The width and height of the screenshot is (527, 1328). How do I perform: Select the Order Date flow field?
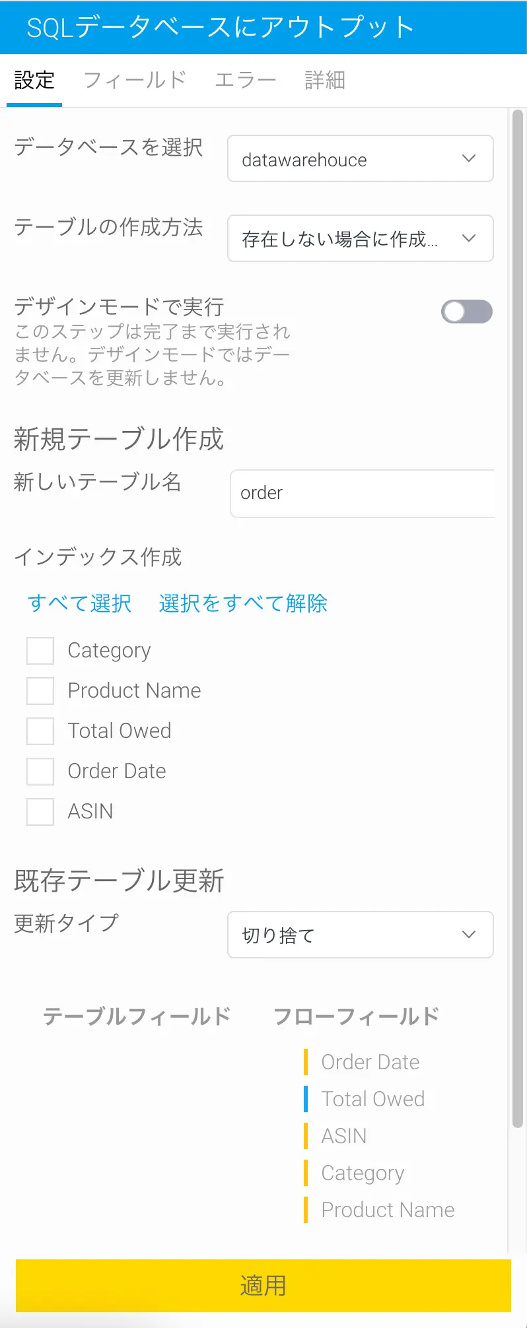[x=370, y=1062]
